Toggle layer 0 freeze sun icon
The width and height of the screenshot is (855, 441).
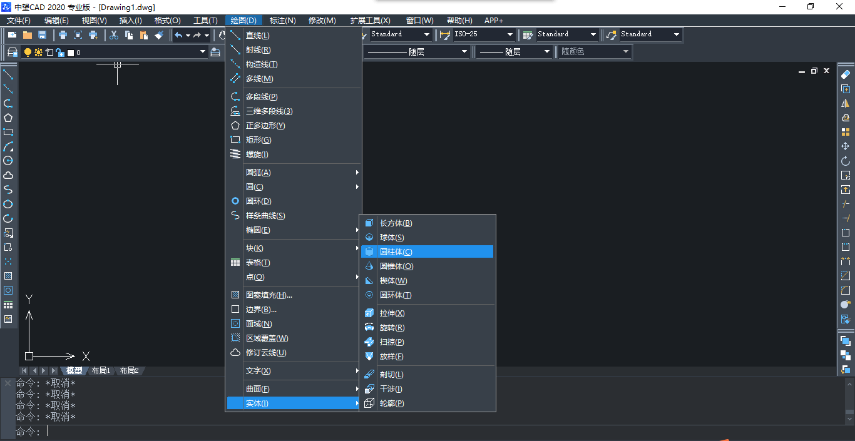pos(38,53)
